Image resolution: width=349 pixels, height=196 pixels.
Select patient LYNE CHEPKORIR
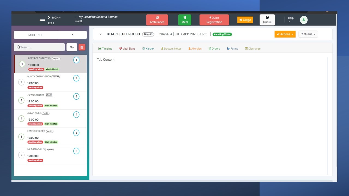click(x=50, y=137)
